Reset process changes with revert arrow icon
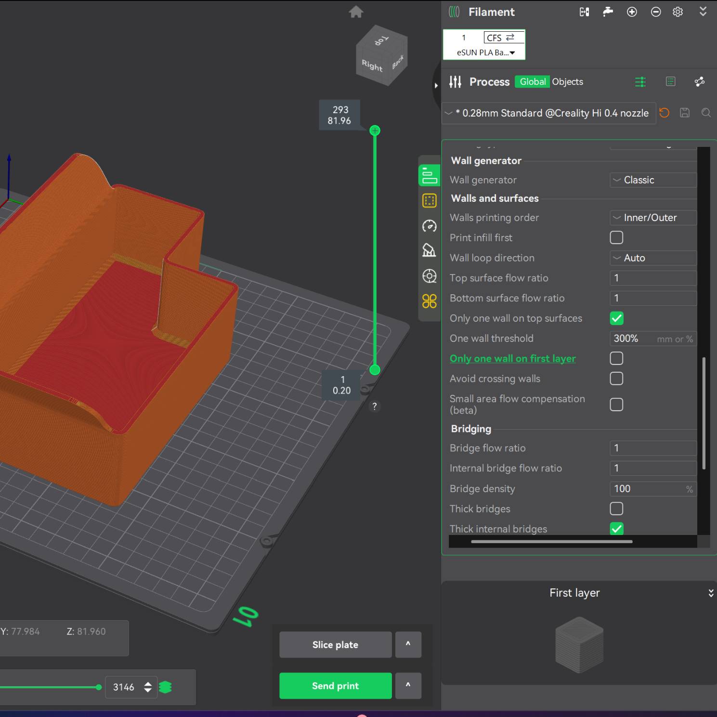The height and width of the screenshot is (717, 717). click(664, 113)
